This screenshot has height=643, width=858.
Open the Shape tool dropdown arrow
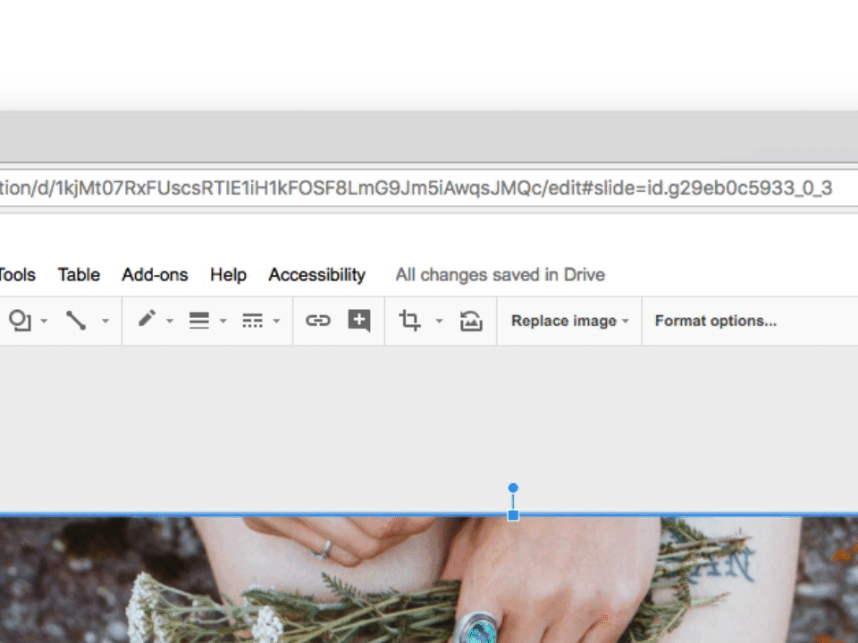45,321
